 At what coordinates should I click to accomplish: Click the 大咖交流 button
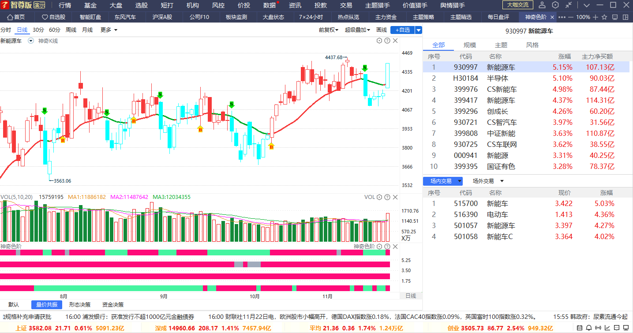[x=518, y=5]
